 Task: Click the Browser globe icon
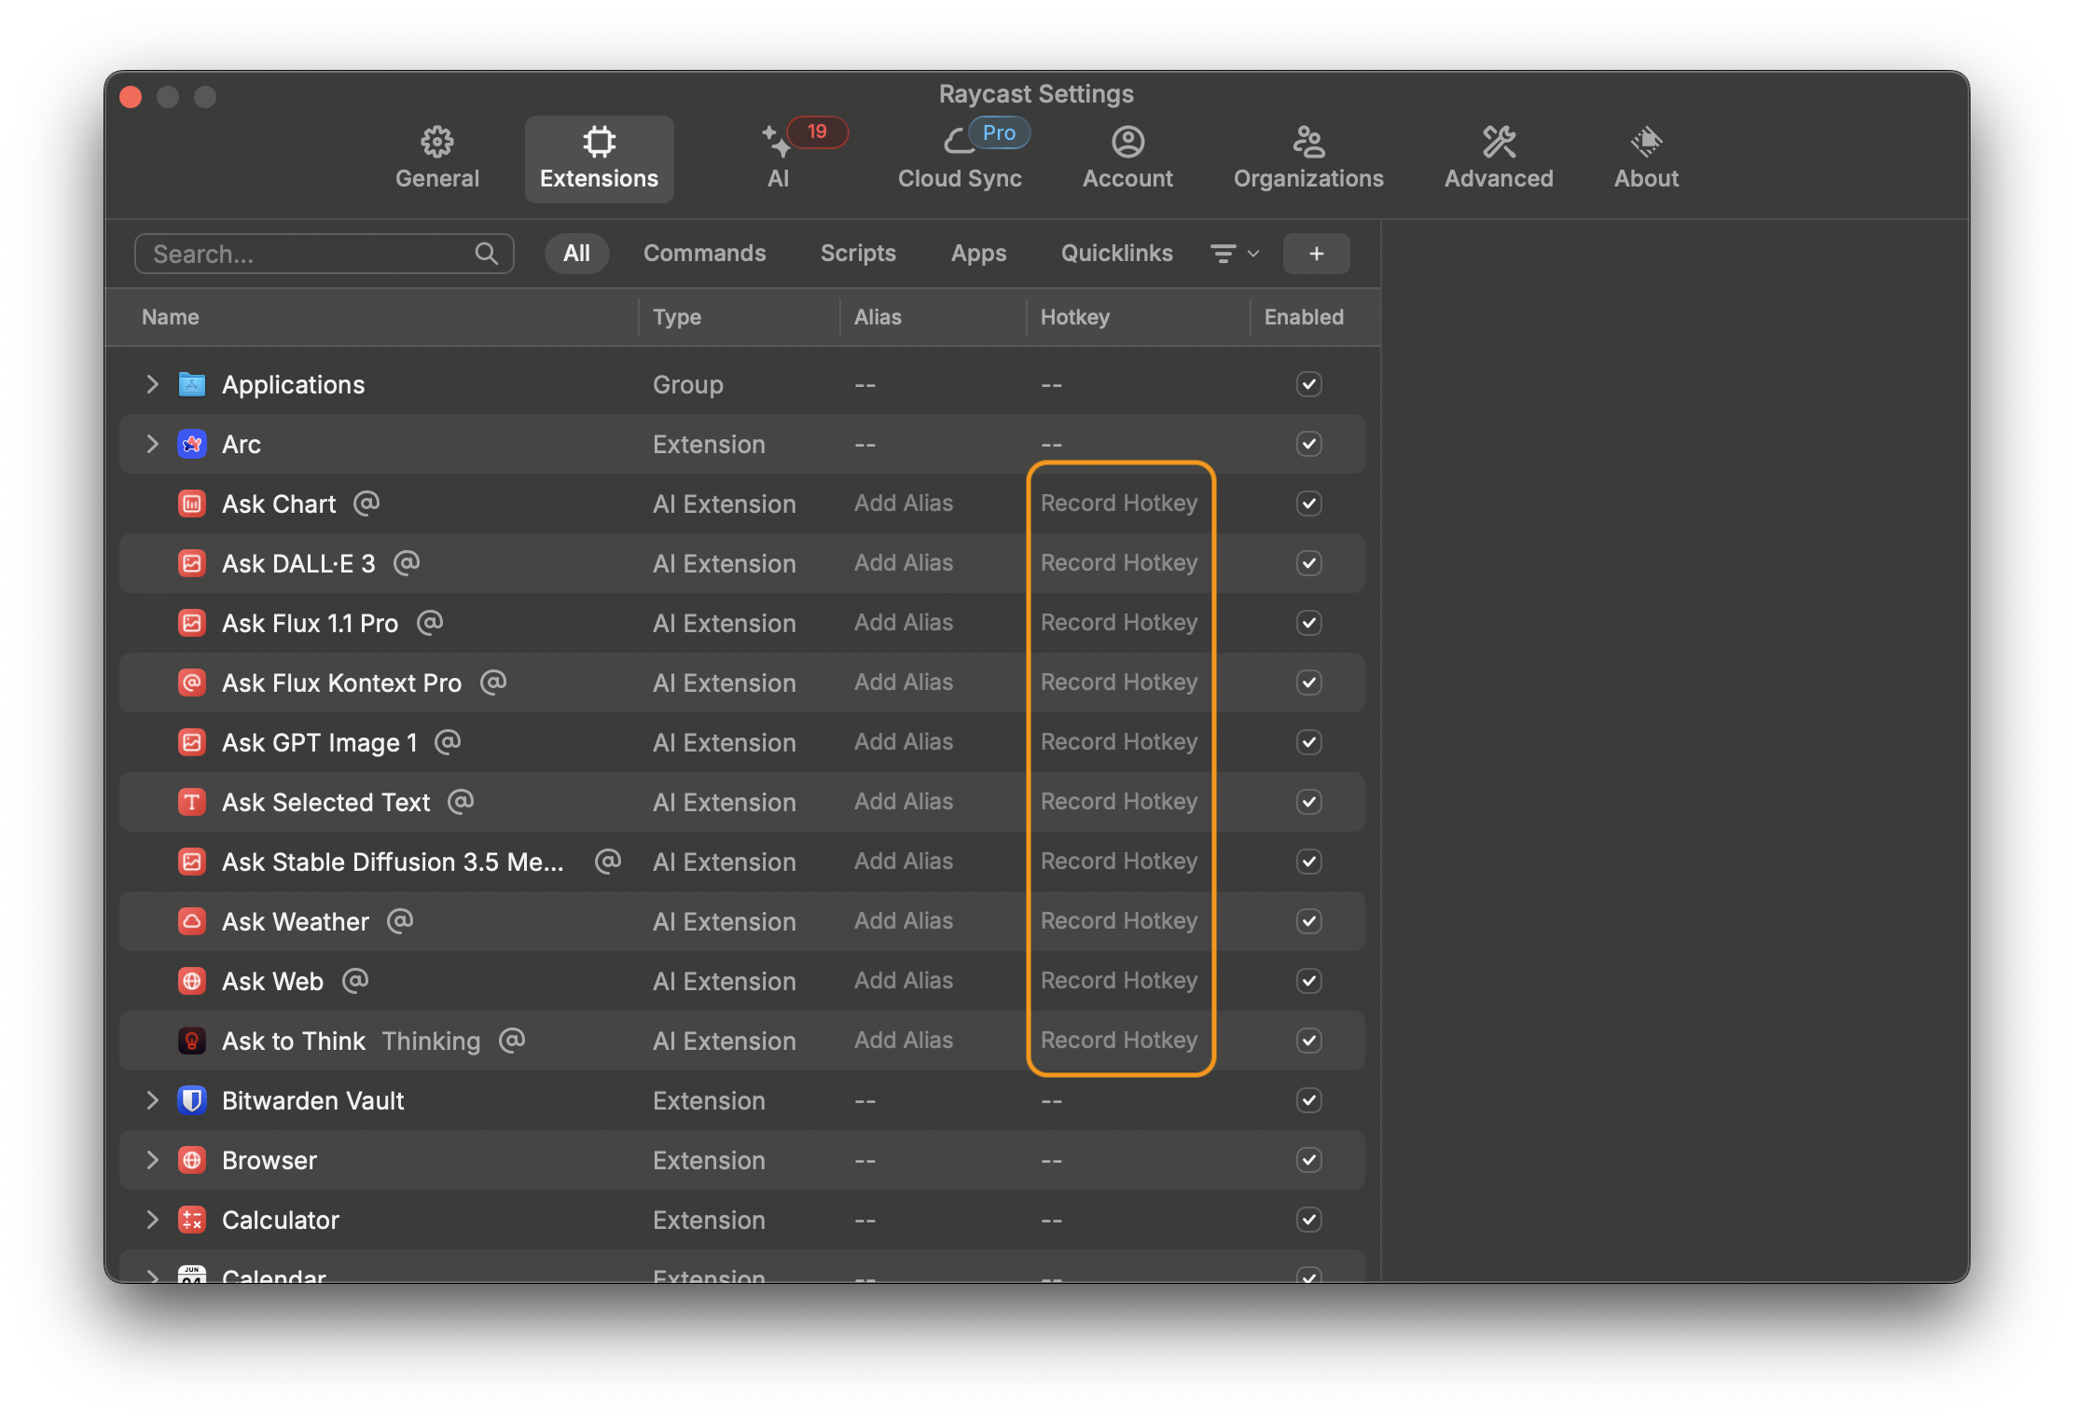[x=192, y=1160]
